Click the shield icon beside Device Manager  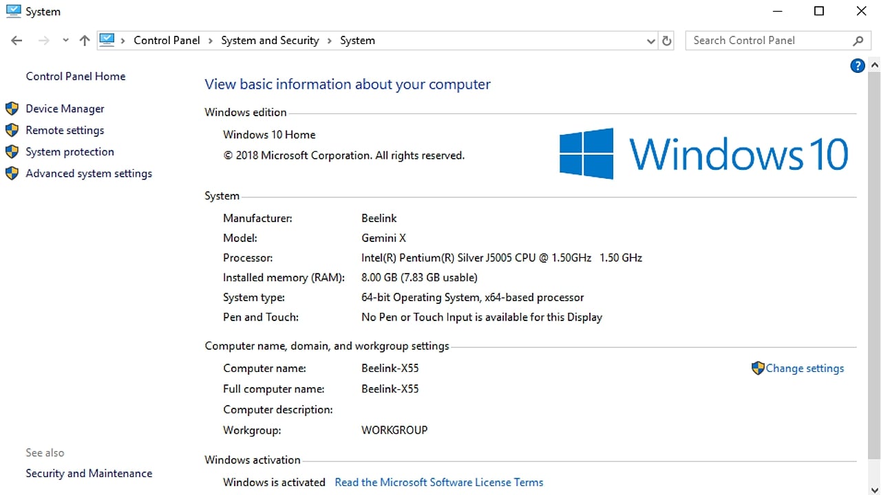click(12, 109)
